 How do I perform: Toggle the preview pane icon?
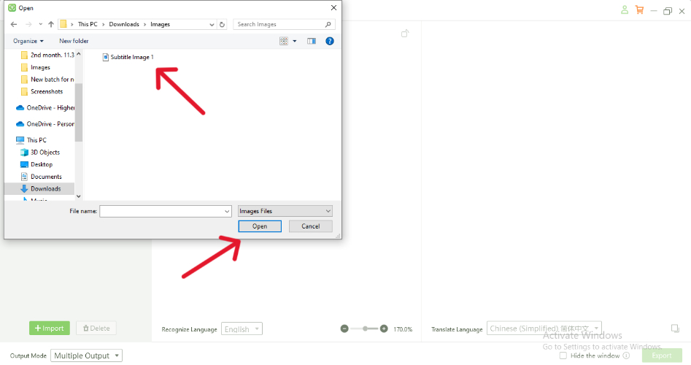[x=312, y=41]
